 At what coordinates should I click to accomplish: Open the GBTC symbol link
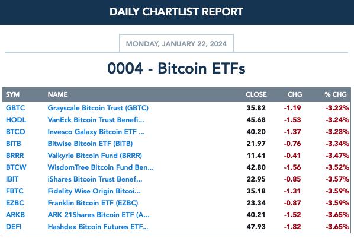(x=15, y=108)
